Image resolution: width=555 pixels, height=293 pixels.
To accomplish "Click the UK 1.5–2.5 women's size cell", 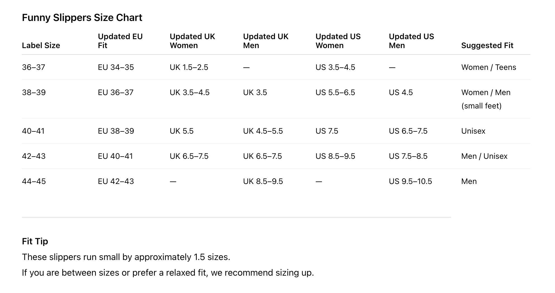I will coord(189,67).
